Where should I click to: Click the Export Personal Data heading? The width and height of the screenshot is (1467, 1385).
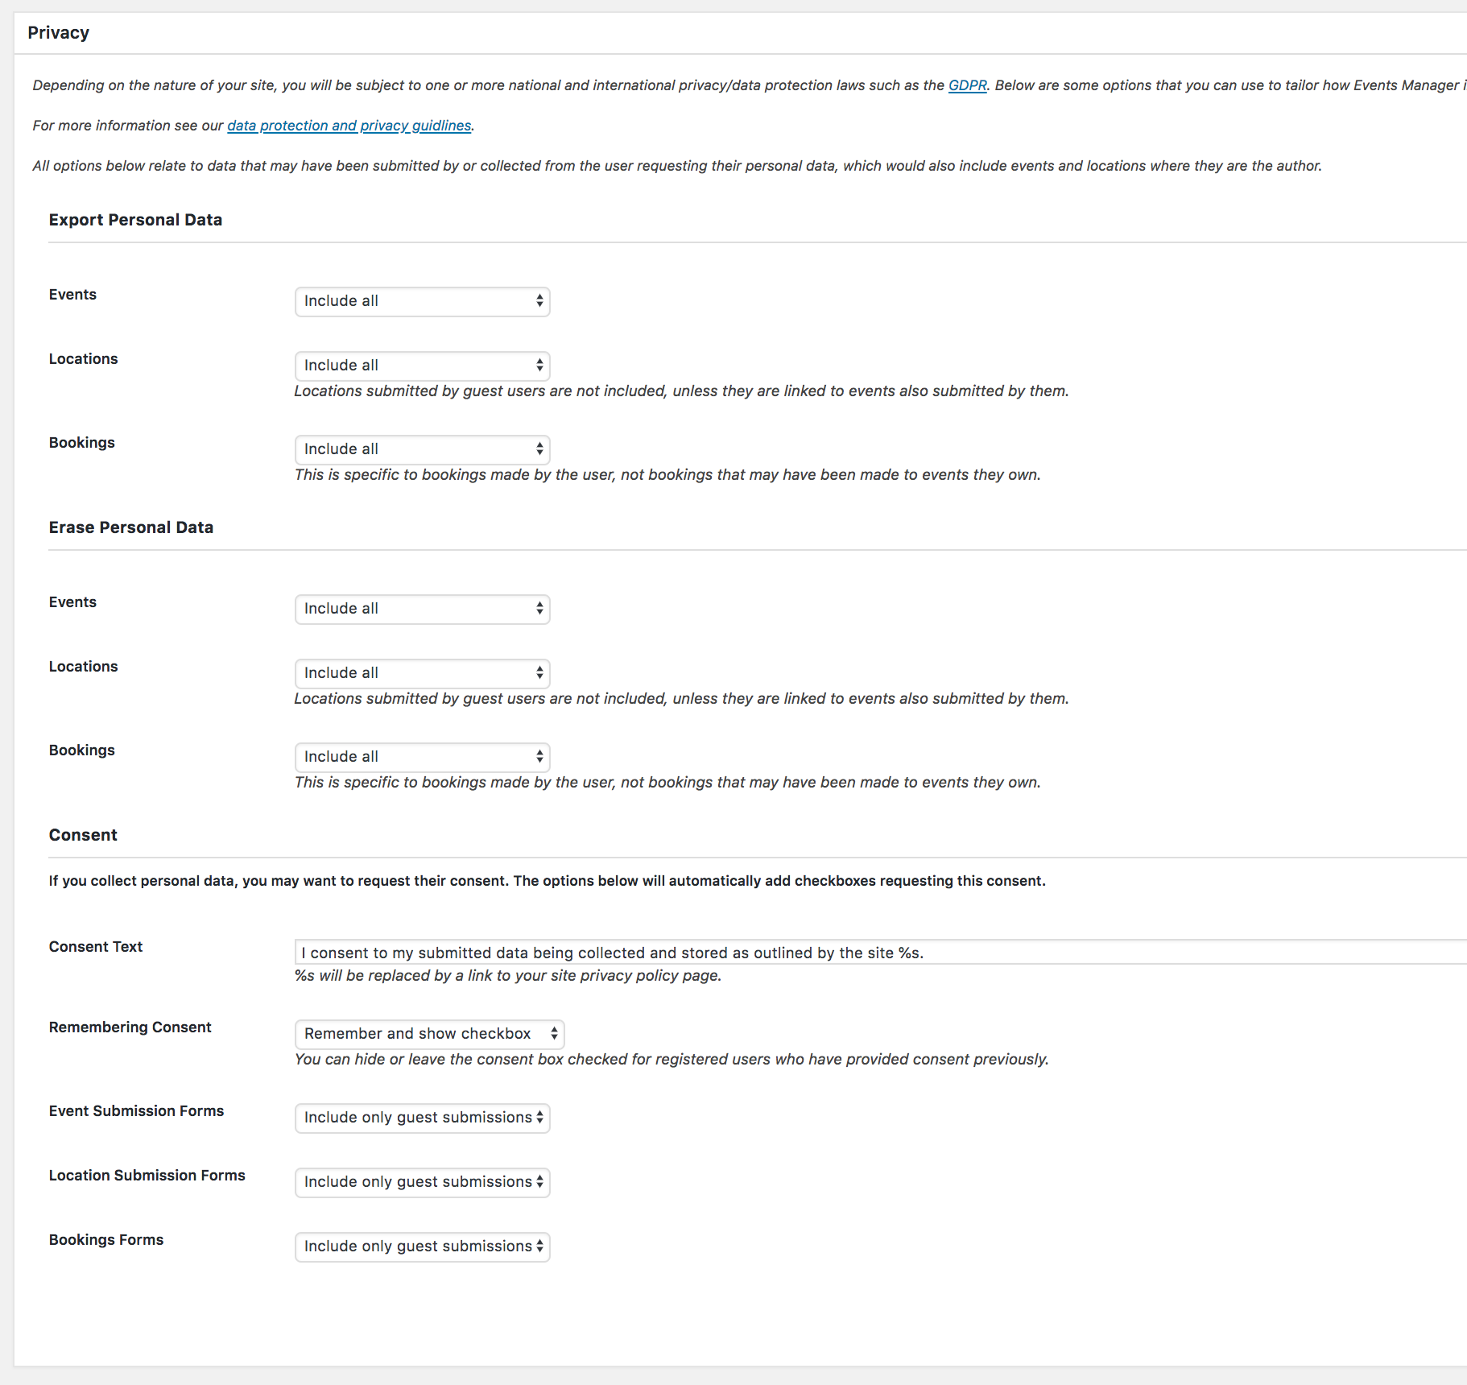135,220
